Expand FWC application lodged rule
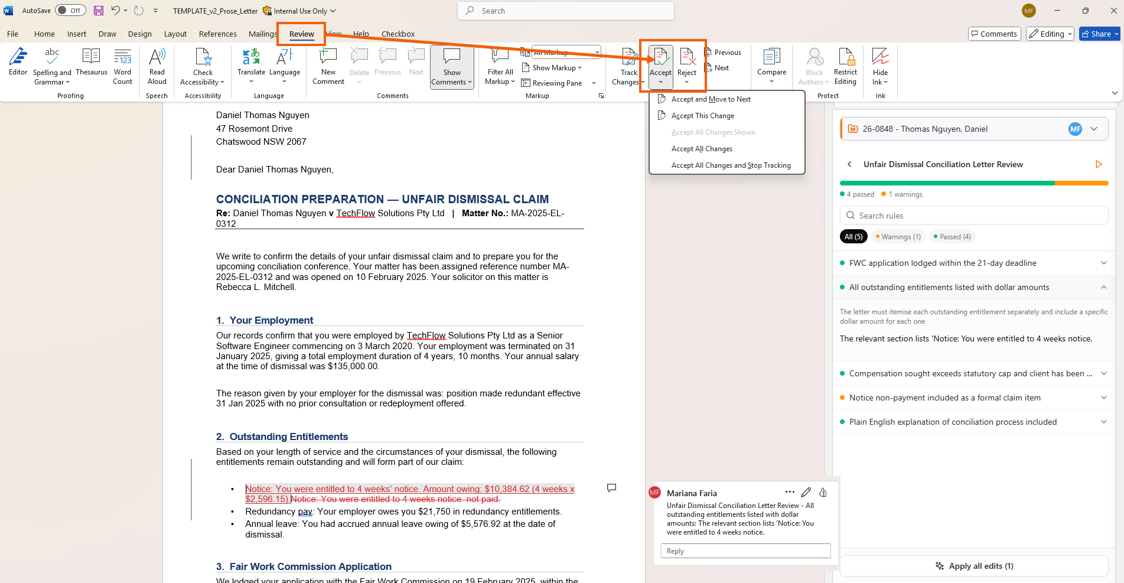Viewport: 1124px width, 583px height. (1103, 263)
